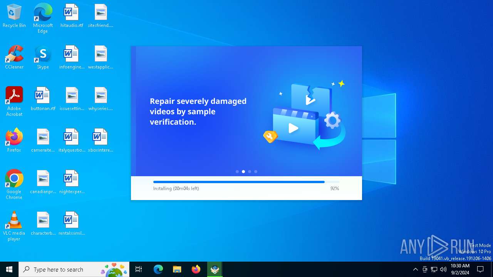Click the installer icon in the taskbar
Viewport: 493px width, 277px height.
point(215,269)
